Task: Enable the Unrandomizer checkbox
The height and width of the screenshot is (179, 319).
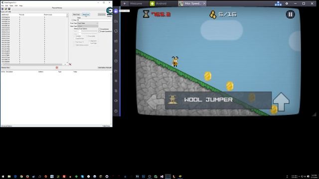Action: (x=100, y=29)
